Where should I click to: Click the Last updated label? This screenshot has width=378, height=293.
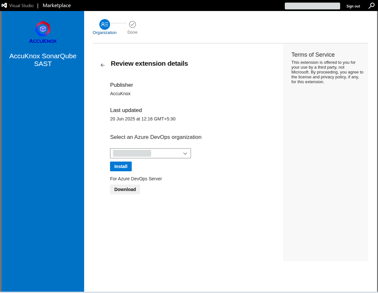[x=126, y=110]
